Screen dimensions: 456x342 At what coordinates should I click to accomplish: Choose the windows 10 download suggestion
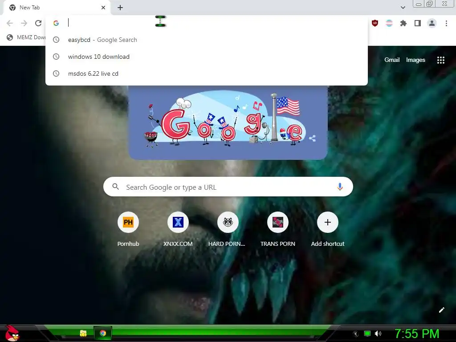[207, 57]
